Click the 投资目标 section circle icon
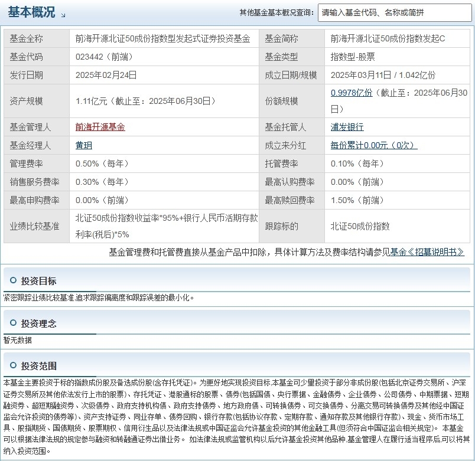This screenshot has height=461, width=475. click(x=13, y=280)
